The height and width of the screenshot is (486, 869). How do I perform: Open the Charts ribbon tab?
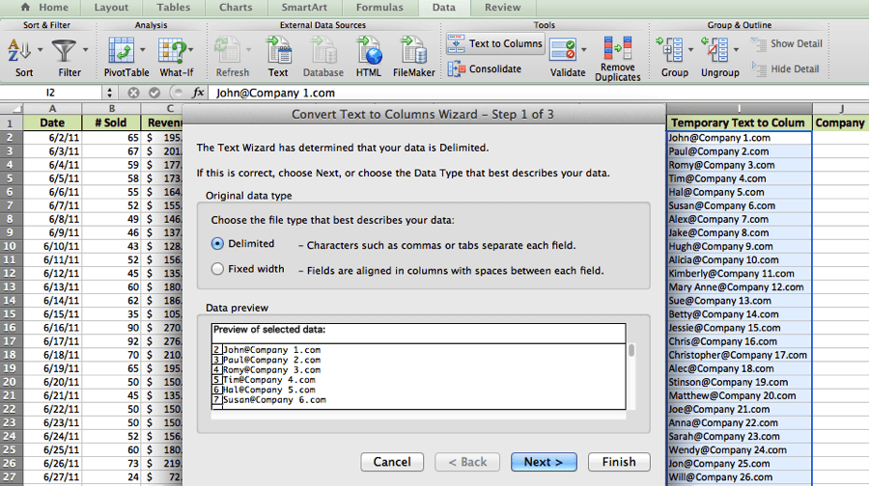[235, 8]
